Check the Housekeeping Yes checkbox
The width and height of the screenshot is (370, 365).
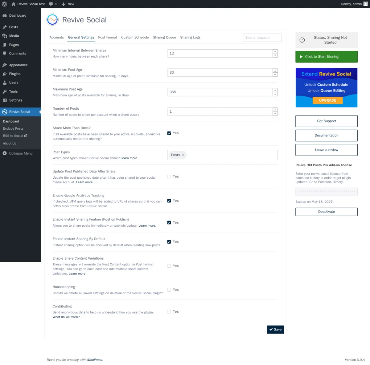[x=169, y=290]
